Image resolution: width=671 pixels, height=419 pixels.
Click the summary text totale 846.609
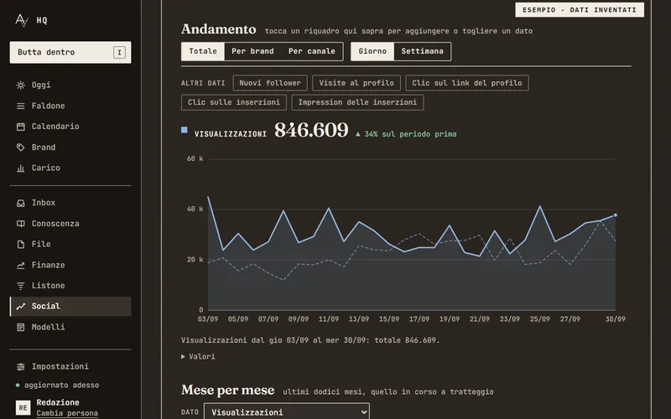[407, 341]
